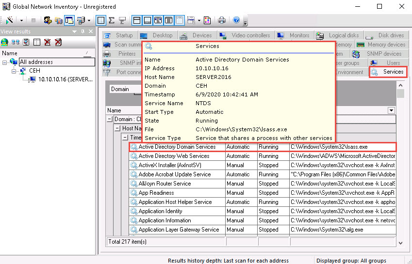
Task: Open dropdown next to report layout icon
Action: pyautogui.click(x=199, y=20)
